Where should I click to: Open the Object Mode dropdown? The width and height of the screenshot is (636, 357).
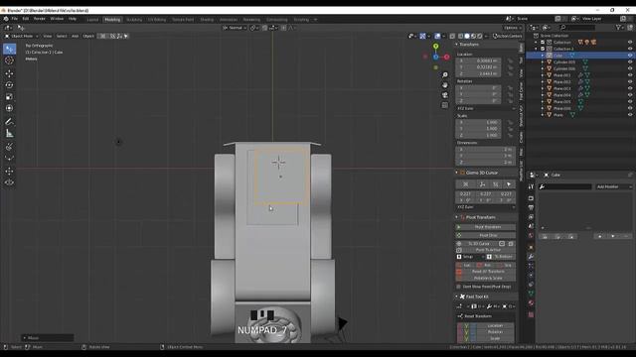pos(21,36)
